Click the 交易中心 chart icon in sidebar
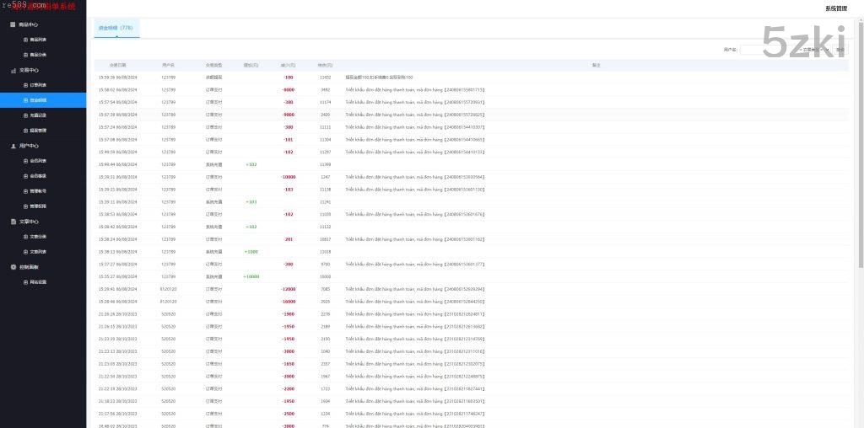The width and height of the screenshot is (864, 428). coord(13,71)
